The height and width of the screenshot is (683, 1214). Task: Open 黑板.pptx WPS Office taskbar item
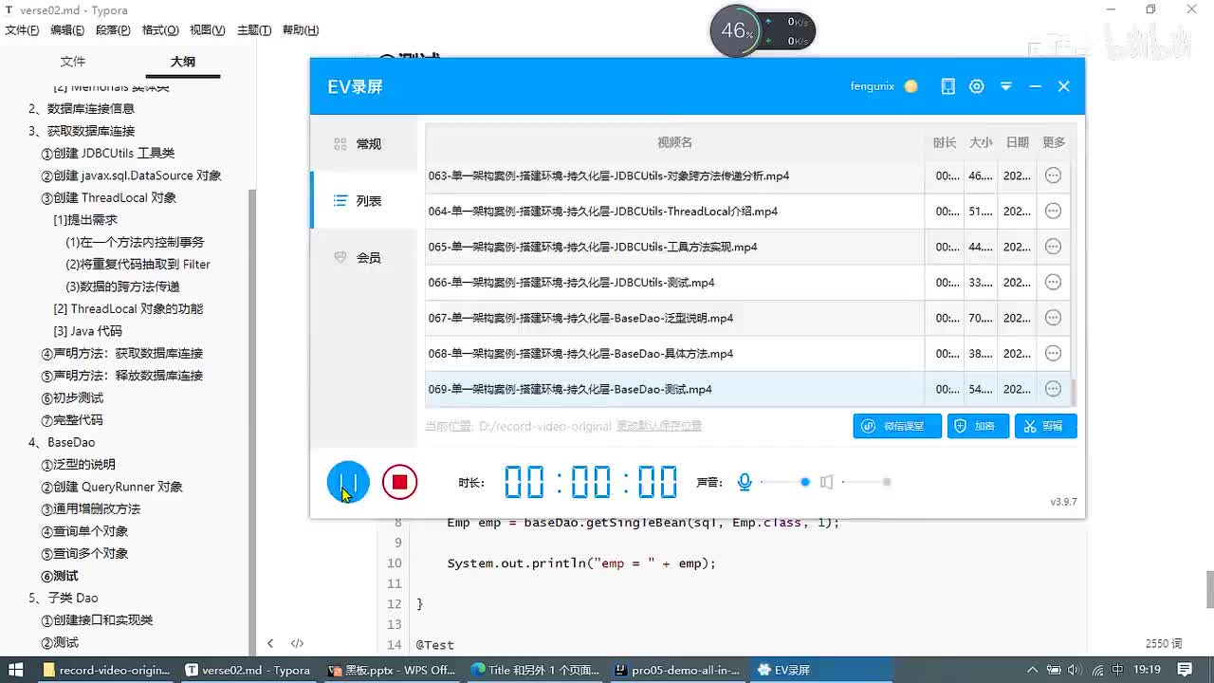392,670
